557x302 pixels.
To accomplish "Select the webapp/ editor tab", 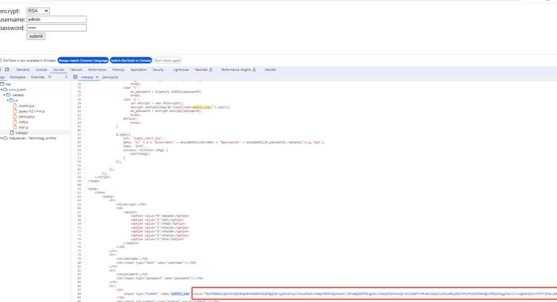I will pyautogui.click(x=87, y=77).
